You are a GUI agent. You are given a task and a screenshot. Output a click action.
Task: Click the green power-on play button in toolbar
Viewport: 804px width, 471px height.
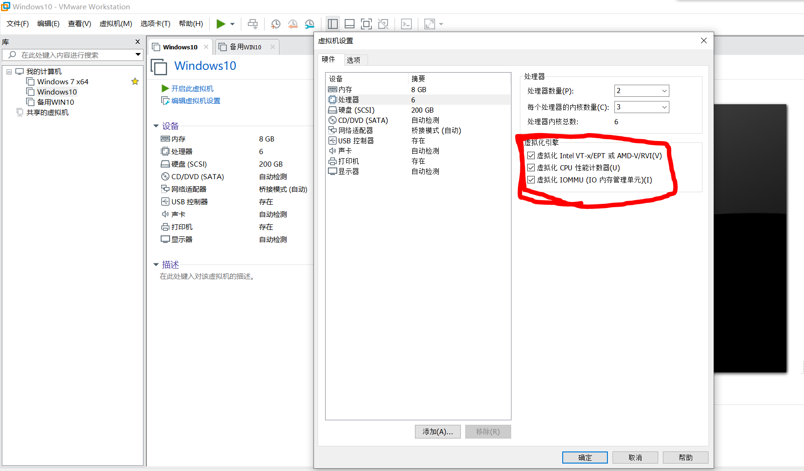(221, 24)
